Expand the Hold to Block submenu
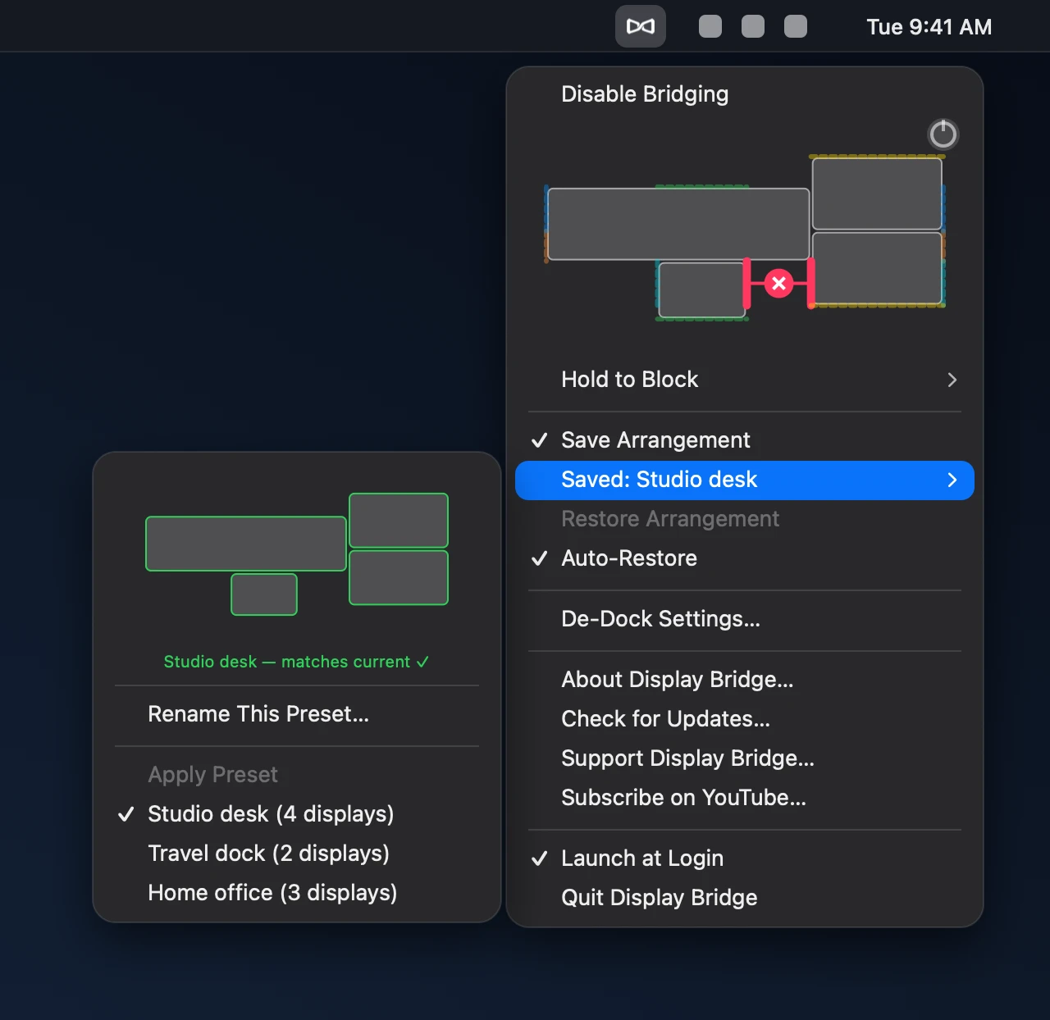1050x1020 pixels. [x=745, y=380]
